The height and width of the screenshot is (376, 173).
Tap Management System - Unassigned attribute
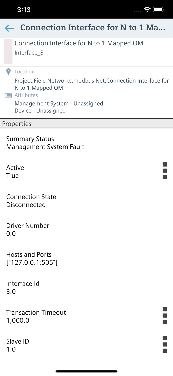click(59, 104)
